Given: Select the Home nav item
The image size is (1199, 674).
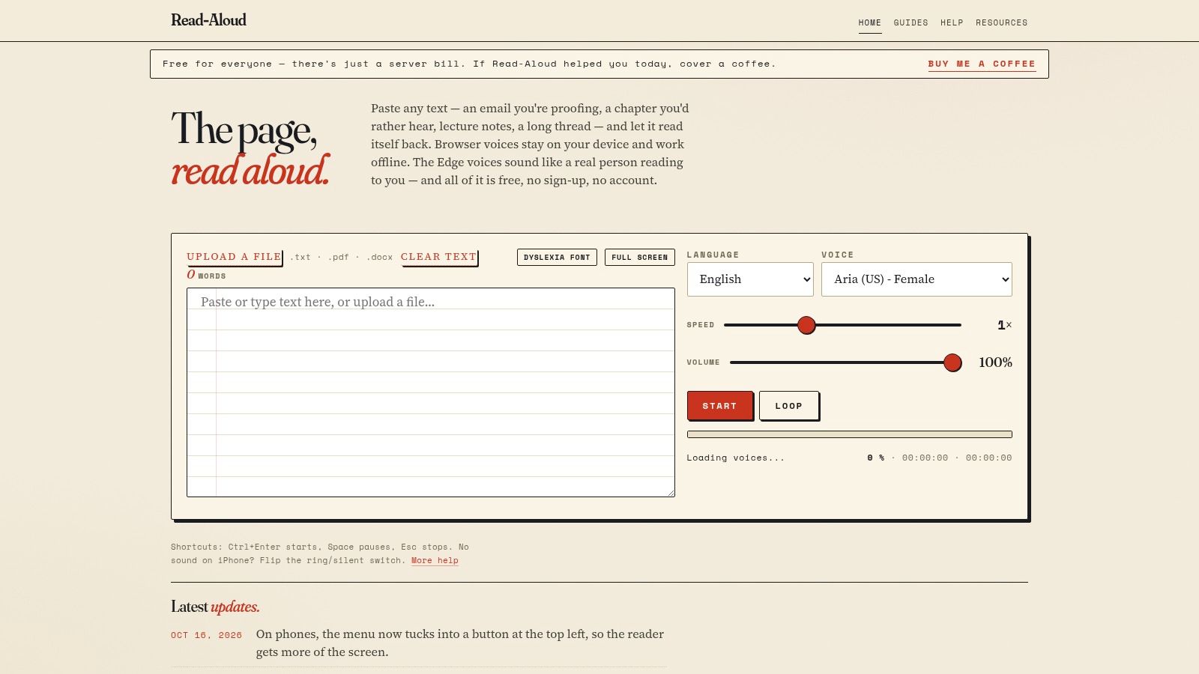Looking at the screenshot, I should click(869, 22).
